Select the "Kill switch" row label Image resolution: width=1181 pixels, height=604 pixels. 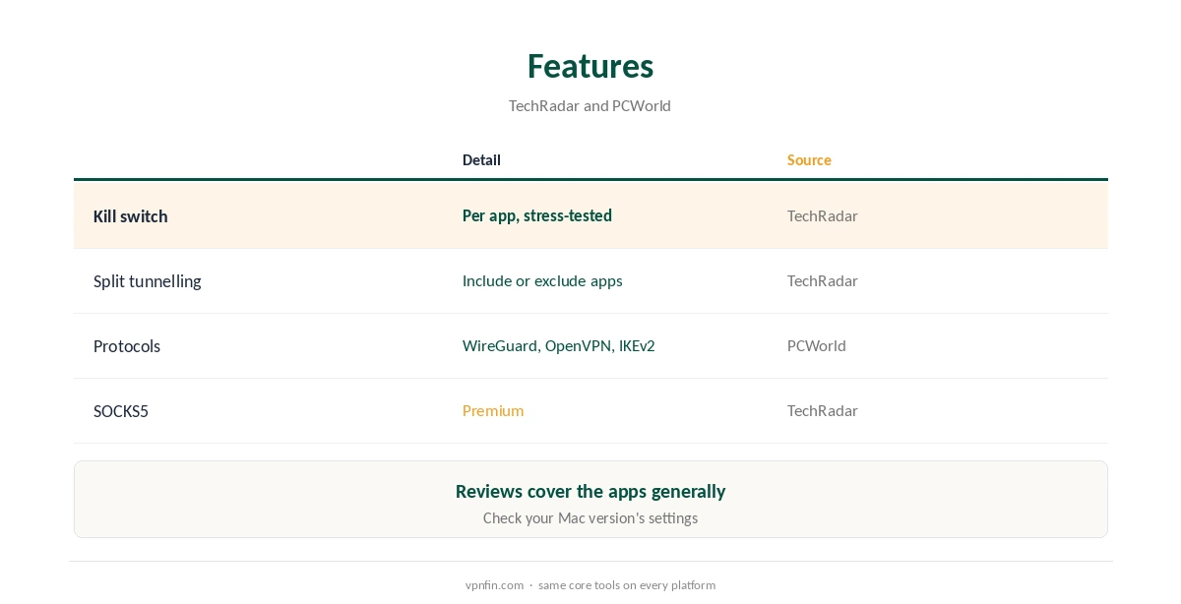(131, 216)
